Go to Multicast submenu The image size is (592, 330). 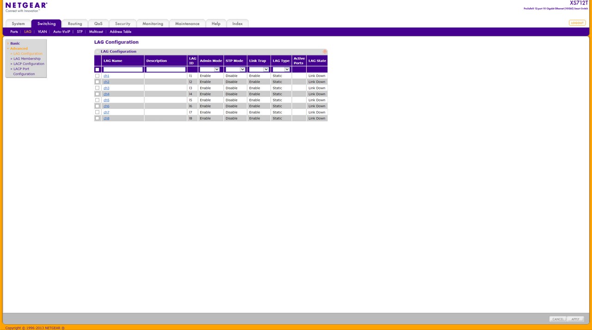coord(96,32)
